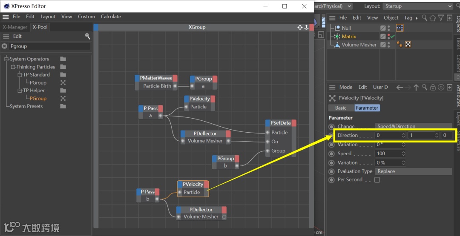Click Object Manager search icon
This screenshot has height=236, width=460.
[425, 18]
